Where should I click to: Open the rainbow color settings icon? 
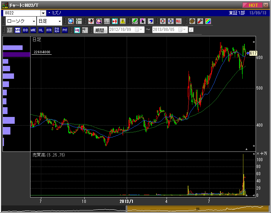pos(208,21)
